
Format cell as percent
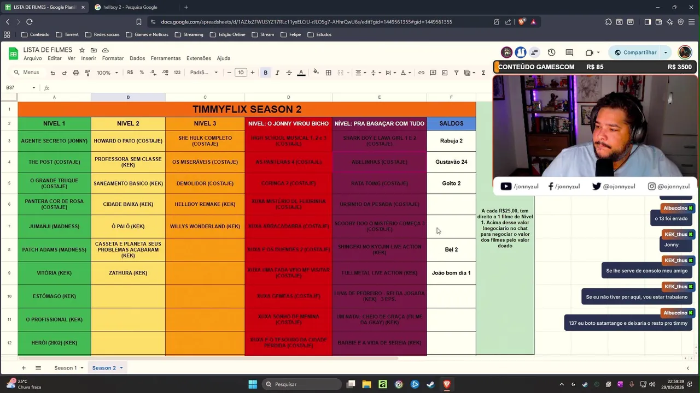[142, 73]
